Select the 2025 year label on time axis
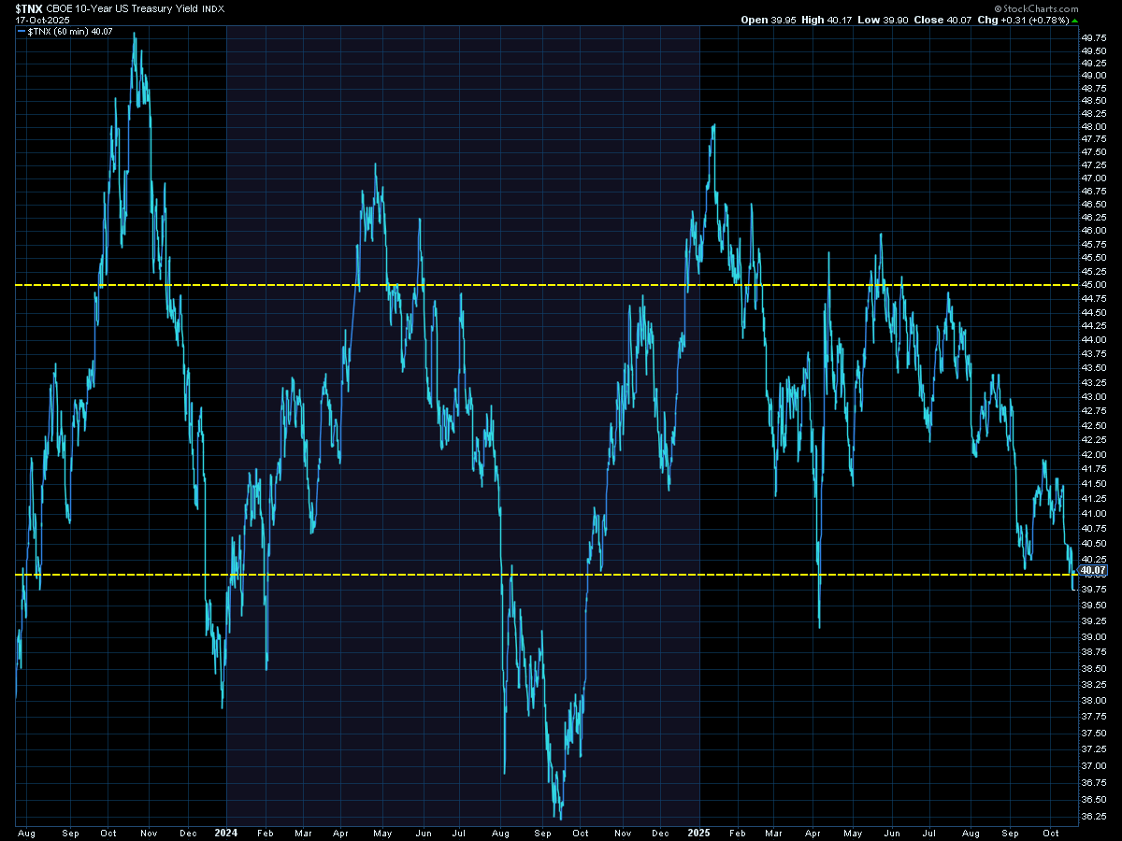 tap(699, 830)
